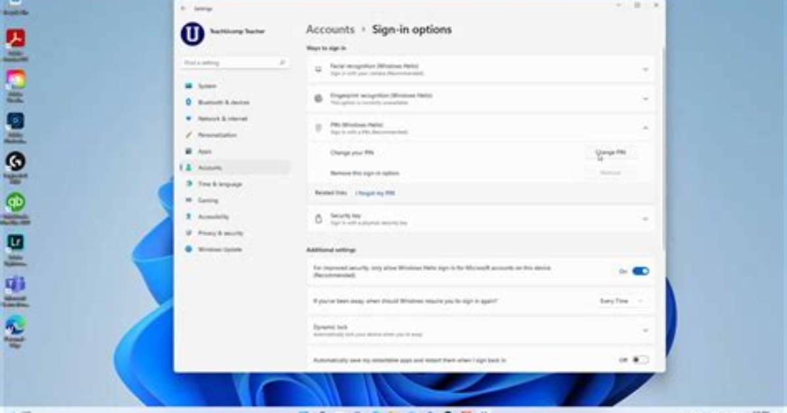Expand the Fingerprint recognition option
This screenshot has height=413, width=787.
tap(646, 99)
